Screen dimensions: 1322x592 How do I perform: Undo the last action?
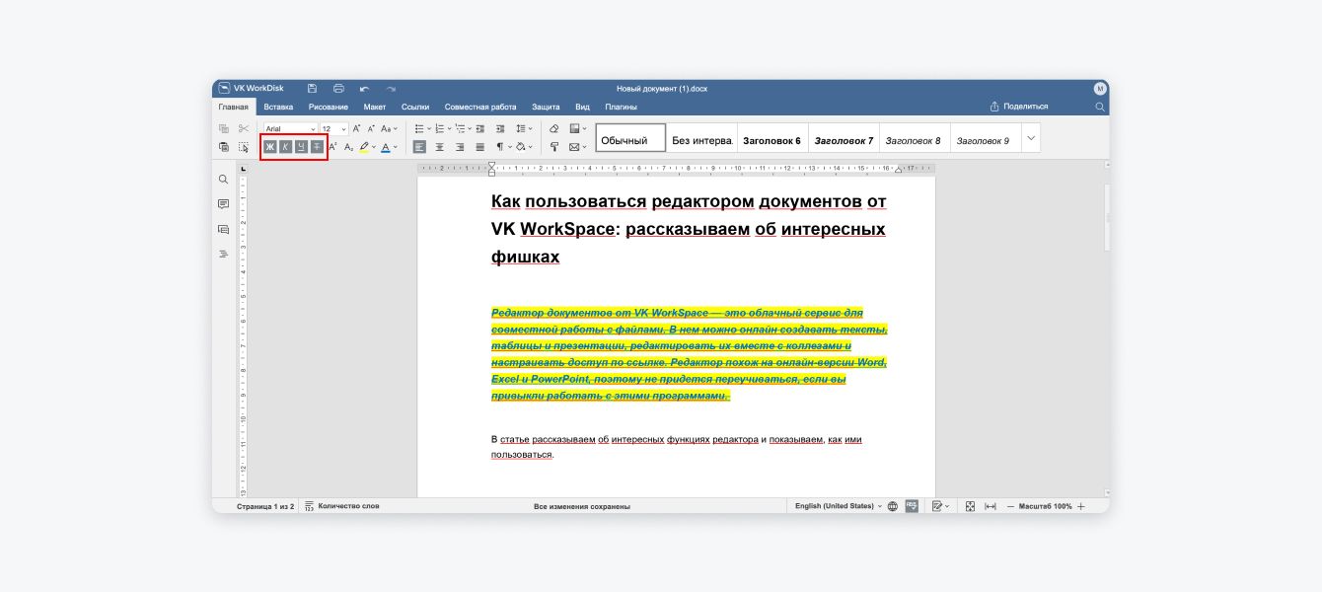[365, 89]
